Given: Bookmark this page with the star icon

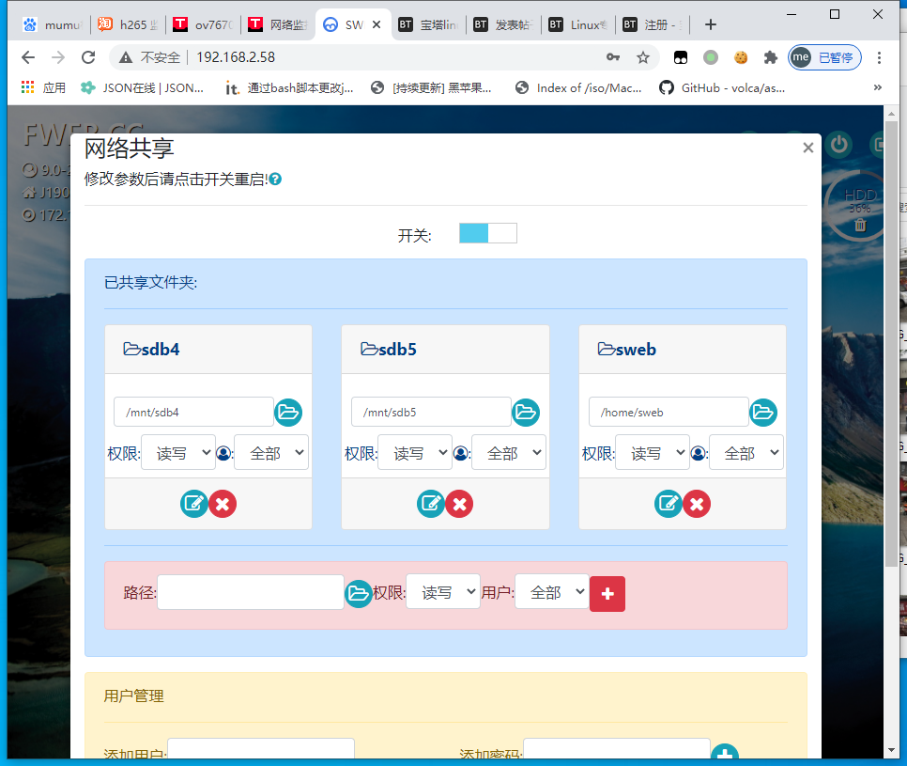Looking at the screenshot, I should pyautogui.click(x=643, y=57).
